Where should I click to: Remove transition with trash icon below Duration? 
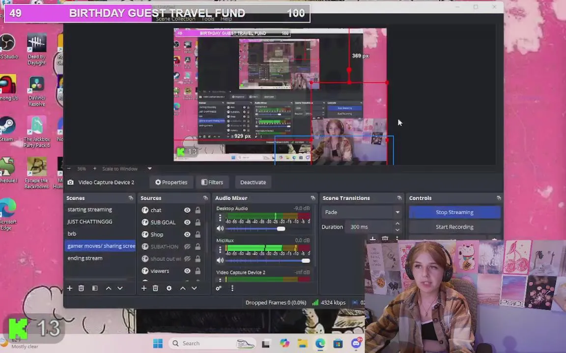(385, 239)
